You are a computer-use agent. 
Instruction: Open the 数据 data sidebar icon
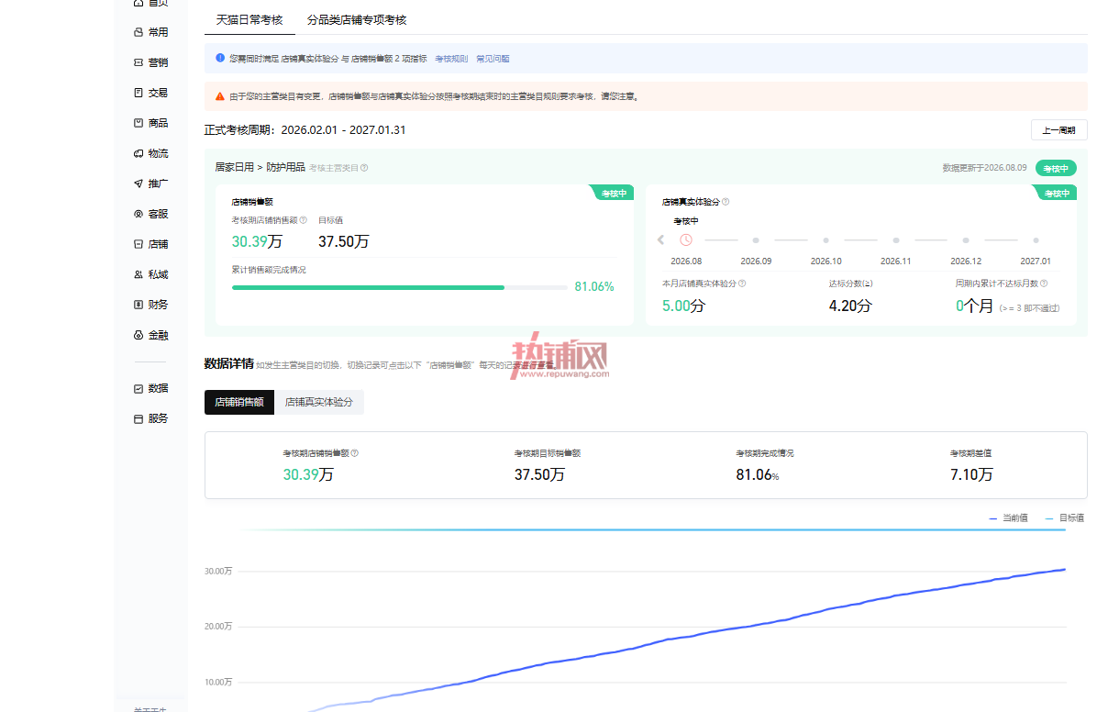(138, 388)
